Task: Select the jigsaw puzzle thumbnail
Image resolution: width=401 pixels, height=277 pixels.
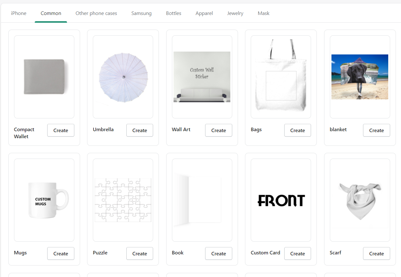Action: (x=123, y=200)
